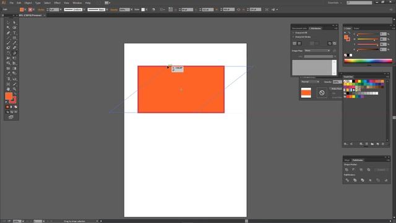Click the black swatch in Color panel
This screenshot has width=396, height=223.
click(348, 55)
